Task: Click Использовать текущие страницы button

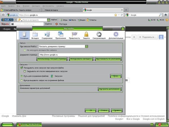Action: [52, 59]
